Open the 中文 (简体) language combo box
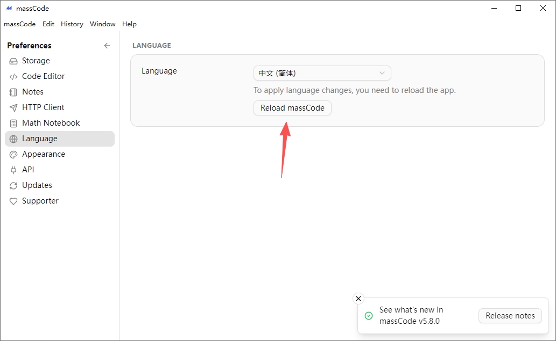This screenshot has height=341, width=556. click(322, 73)
